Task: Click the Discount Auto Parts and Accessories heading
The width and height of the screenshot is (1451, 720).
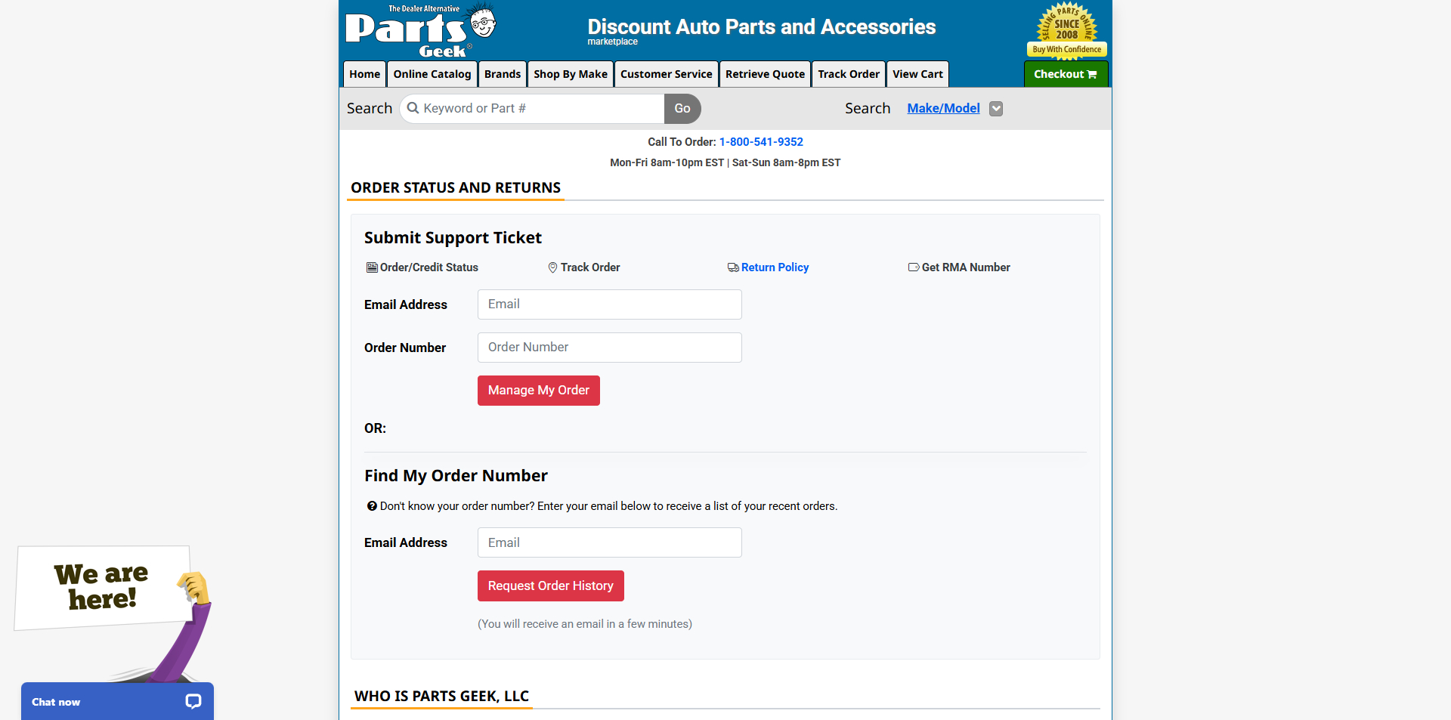Action: pos(762,27)
